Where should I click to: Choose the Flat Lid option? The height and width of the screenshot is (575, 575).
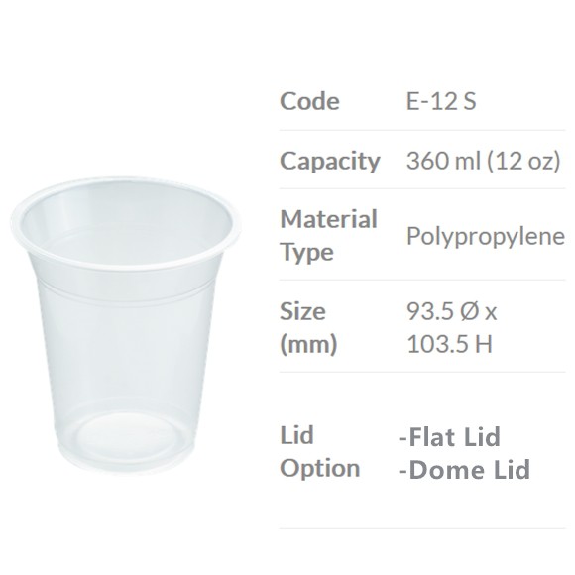click(x=449, y=436)
